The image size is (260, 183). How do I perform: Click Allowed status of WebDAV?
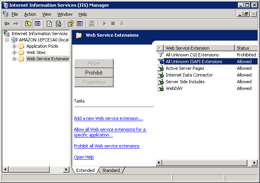[x=244, y=88]
